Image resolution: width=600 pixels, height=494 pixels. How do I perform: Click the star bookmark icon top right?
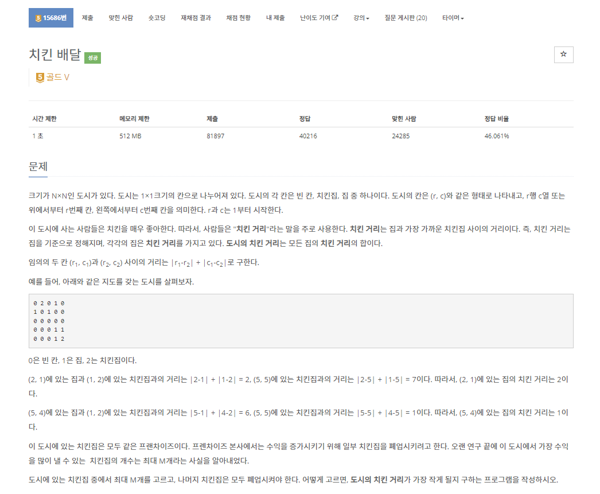click(563, 55)
